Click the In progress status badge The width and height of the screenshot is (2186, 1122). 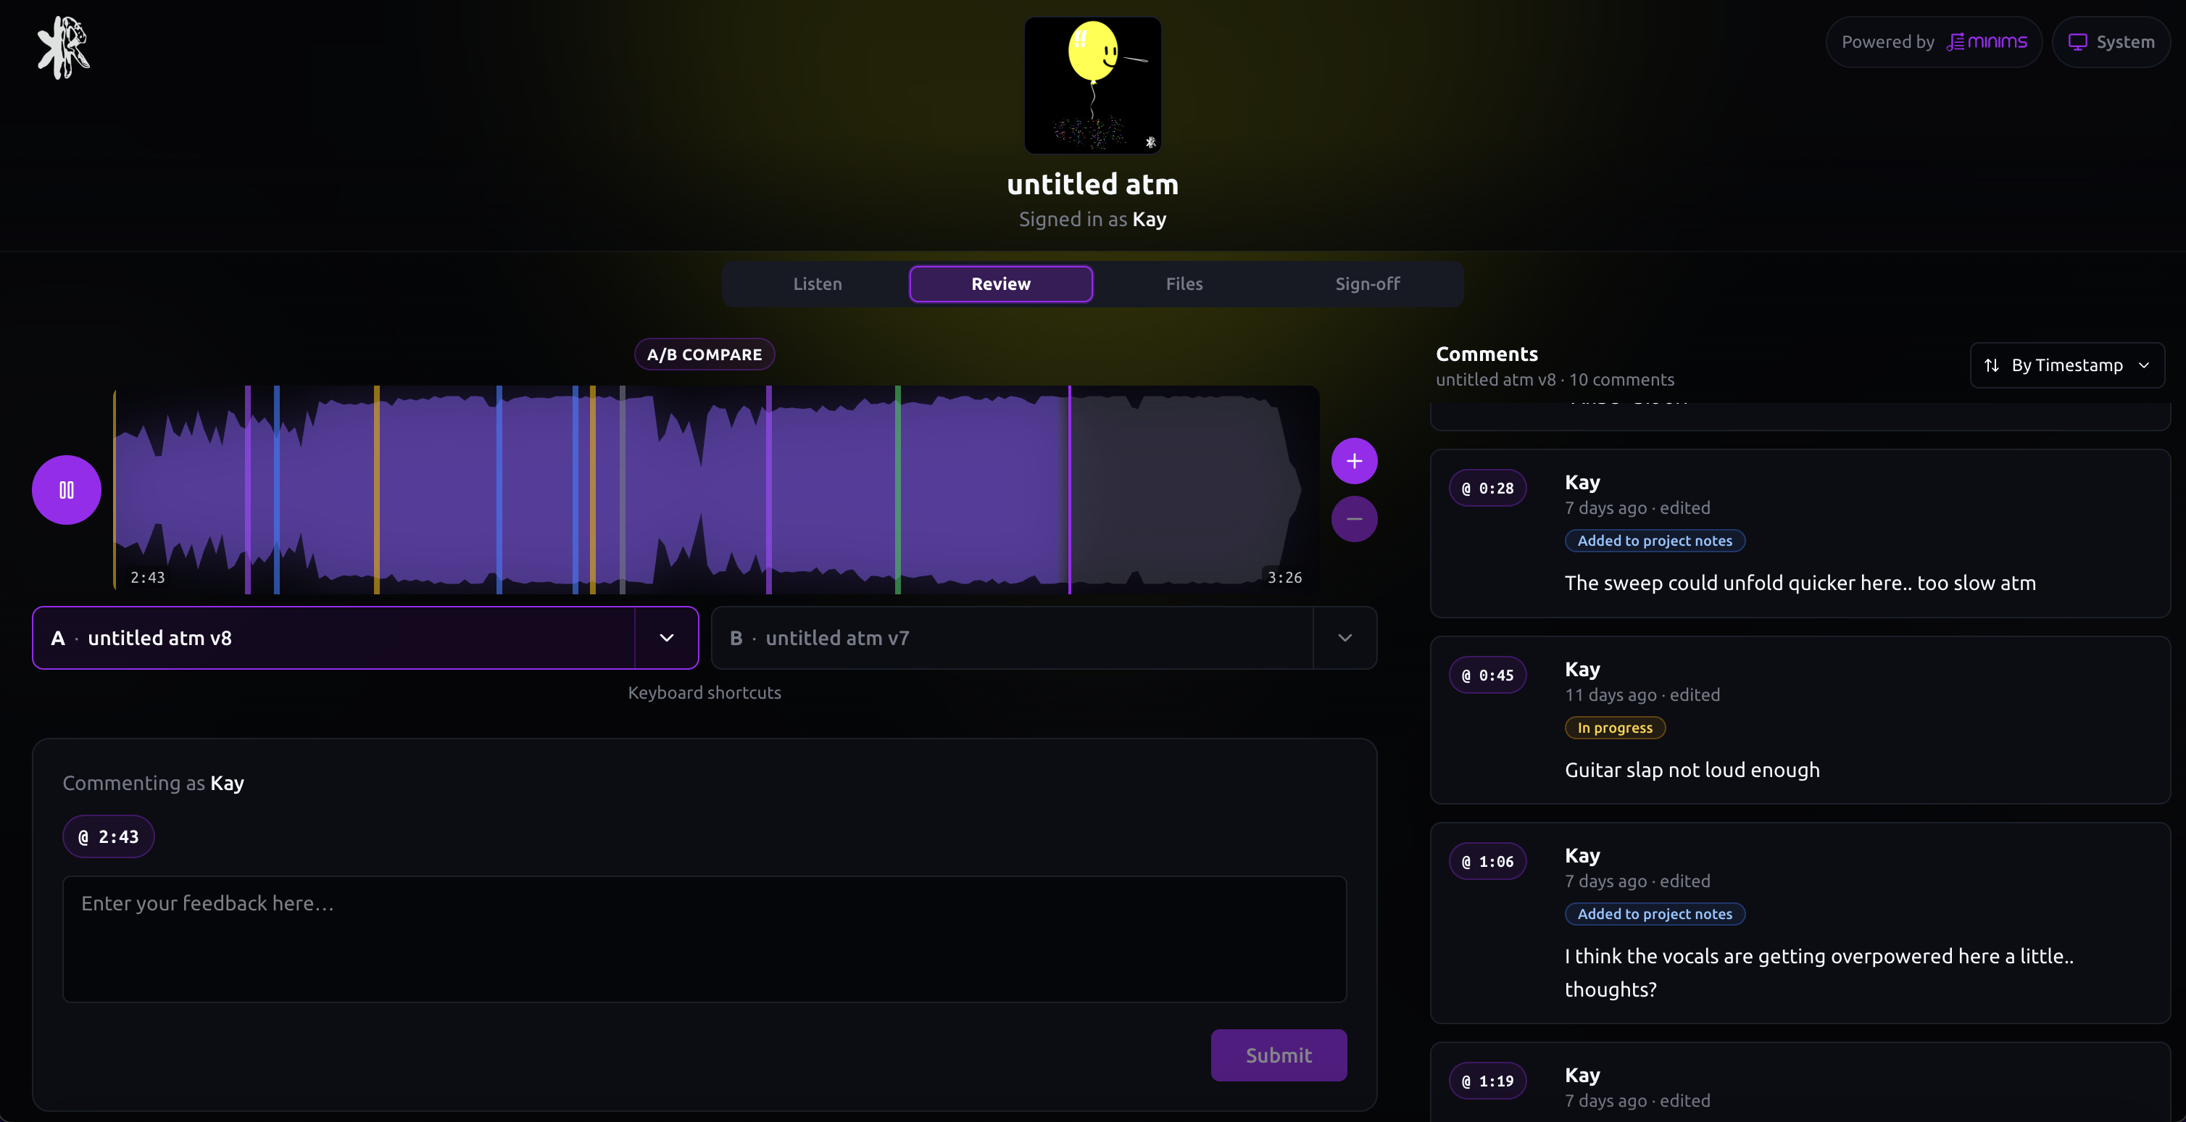(x=1615, y=728)
